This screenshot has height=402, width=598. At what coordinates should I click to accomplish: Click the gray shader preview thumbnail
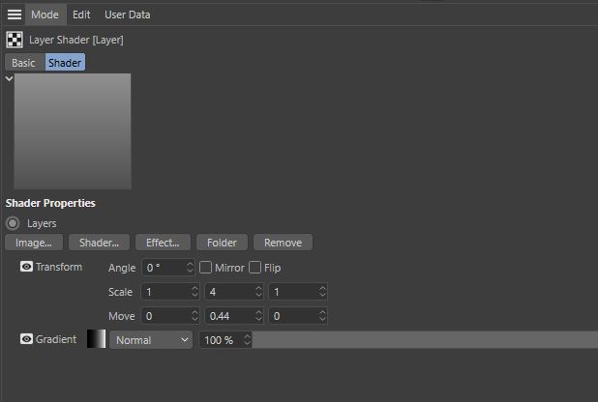(x=73, y=131)
